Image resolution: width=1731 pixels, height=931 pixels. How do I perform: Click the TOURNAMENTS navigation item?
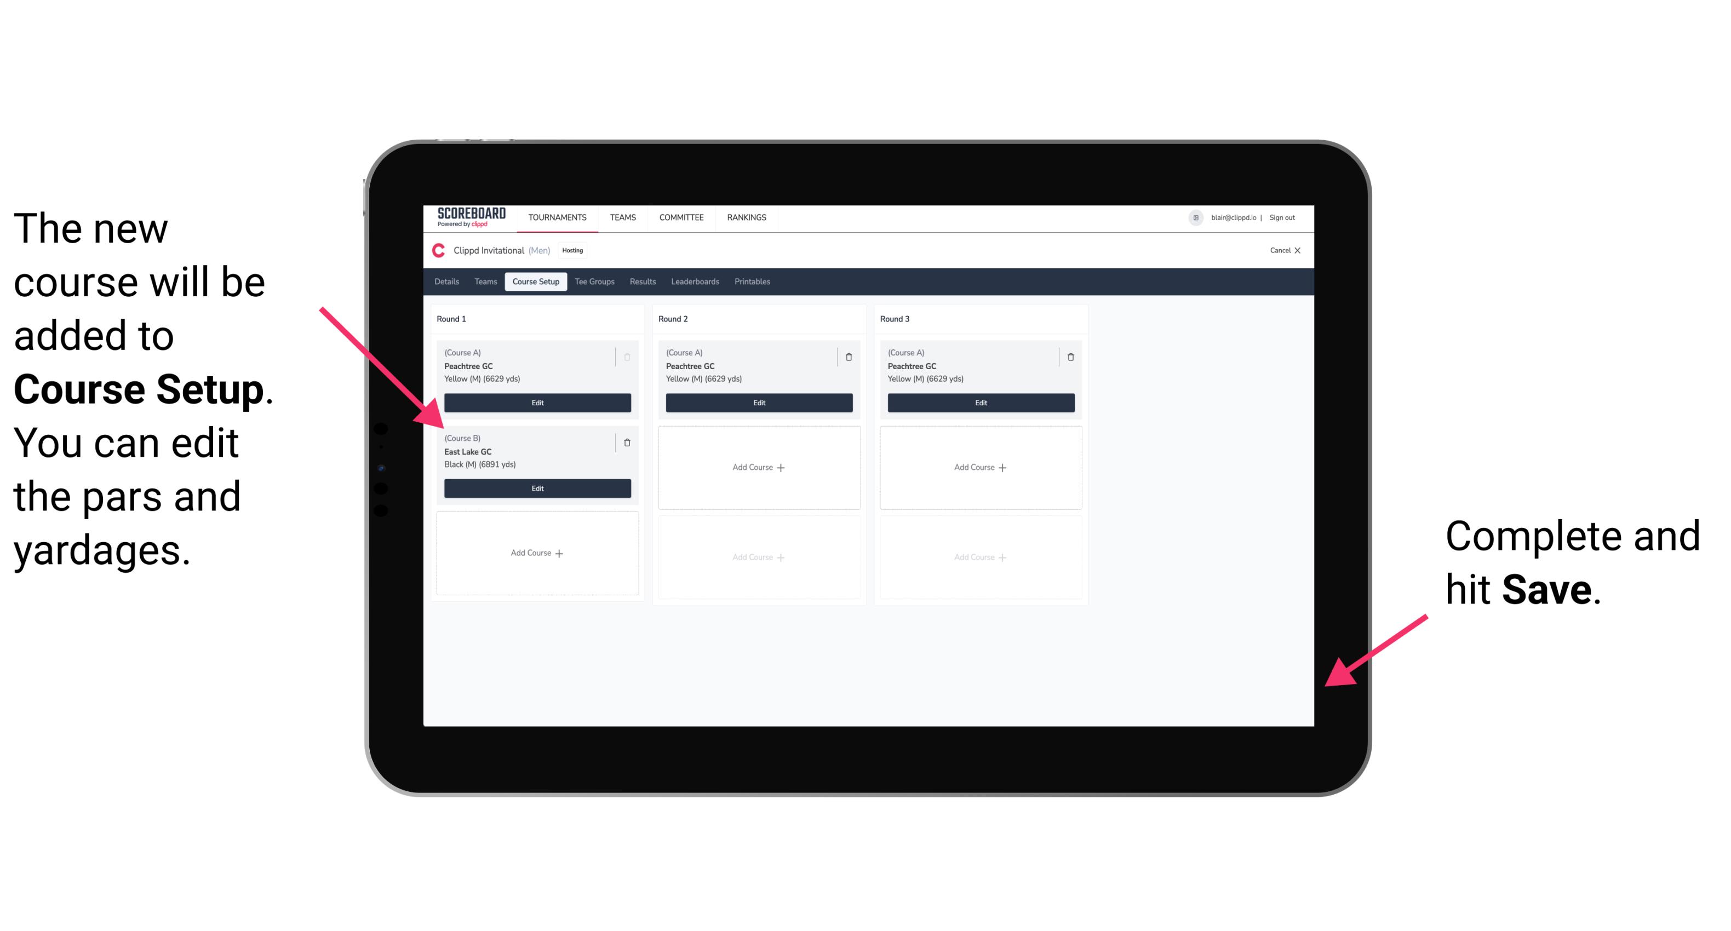[558, 217]
